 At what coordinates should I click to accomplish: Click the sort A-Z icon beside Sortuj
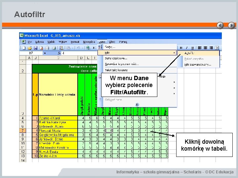pyautogui.click(x=100, y=47)
